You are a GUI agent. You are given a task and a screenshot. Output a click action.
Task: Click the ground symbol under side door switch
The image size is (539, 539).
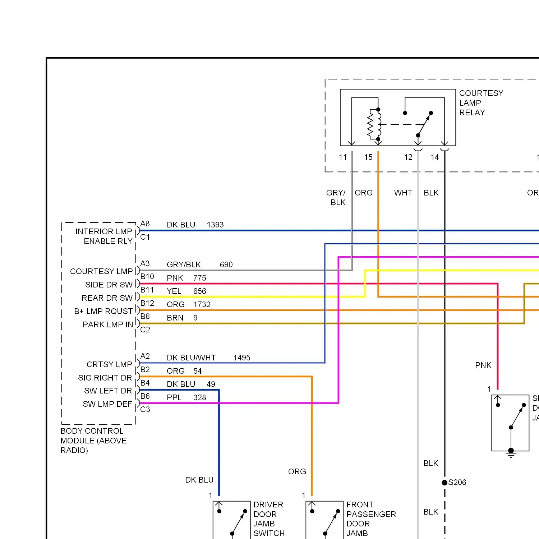tap(511, 454)
